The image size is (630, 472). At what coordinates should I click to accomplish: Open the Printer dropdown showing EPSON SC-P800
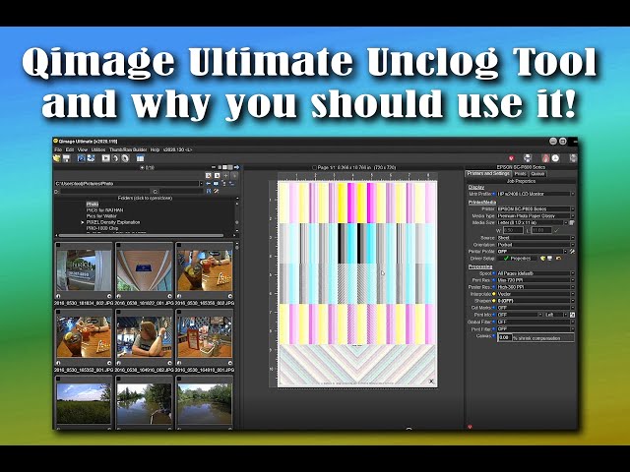coord(535,209)
